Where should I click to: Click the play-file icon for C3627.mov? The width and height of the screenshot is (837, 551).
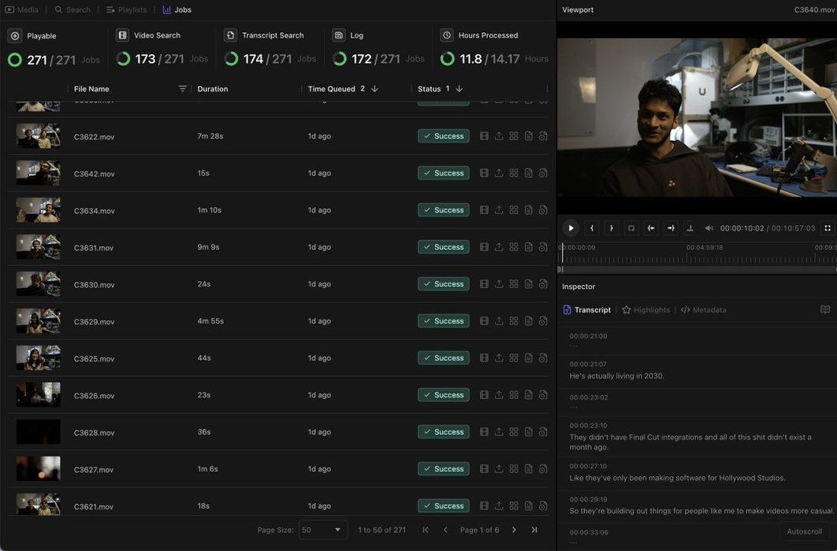pos(543,469)
